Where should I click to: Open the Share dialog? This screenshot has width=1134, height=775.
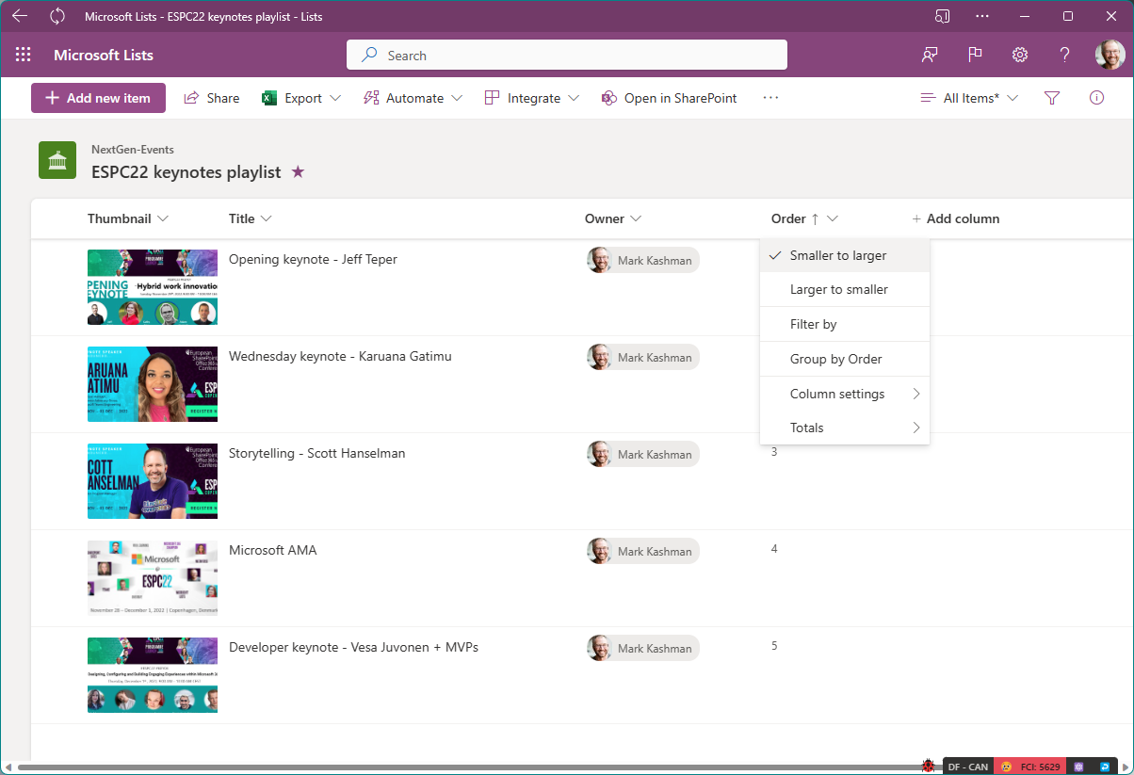coord(211,97)
